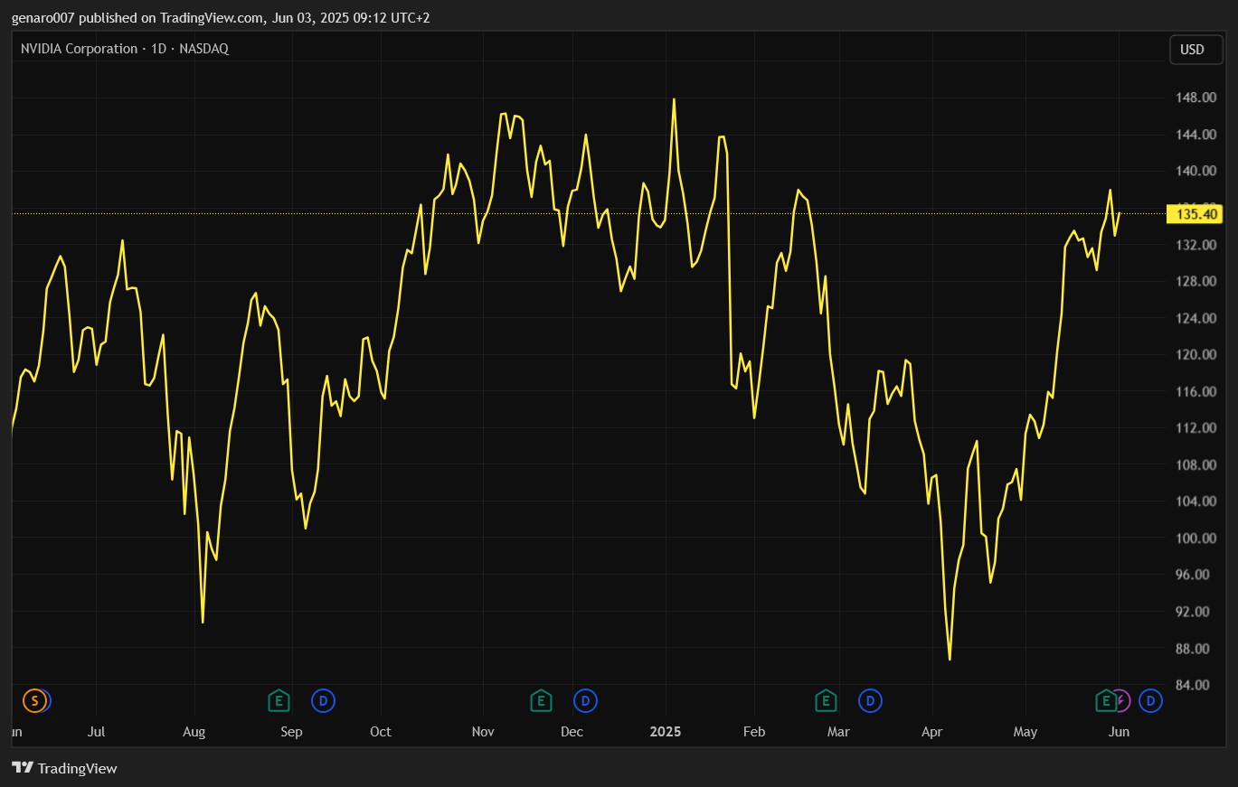Click the 128.00 price axis label

click(x=1195, y=281)
